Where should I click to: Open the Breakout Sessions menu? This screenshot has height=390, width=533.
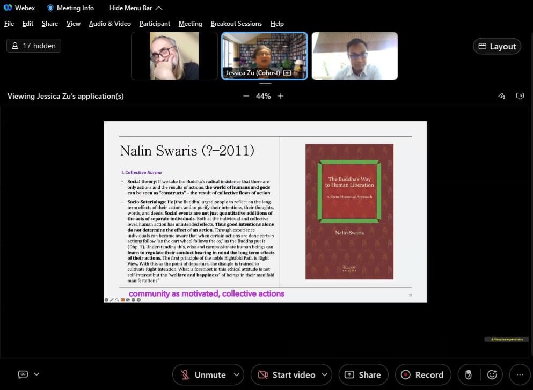236,24
